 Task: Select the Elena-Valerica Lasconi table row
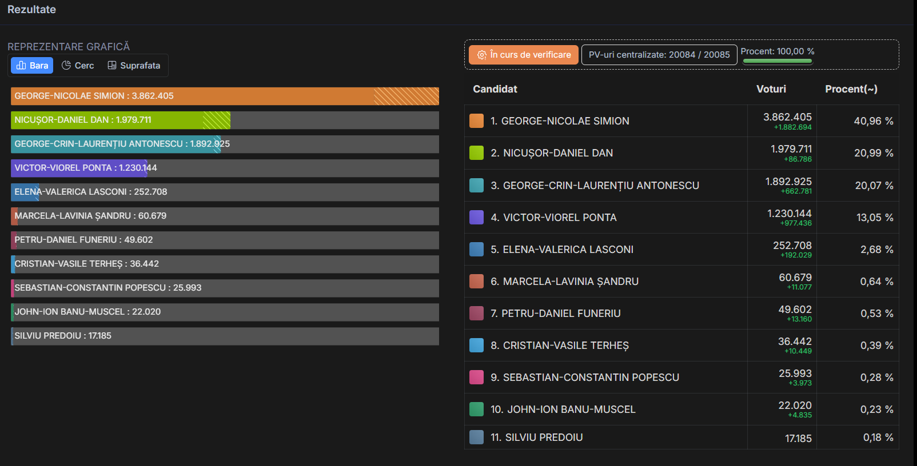[606, 250]
